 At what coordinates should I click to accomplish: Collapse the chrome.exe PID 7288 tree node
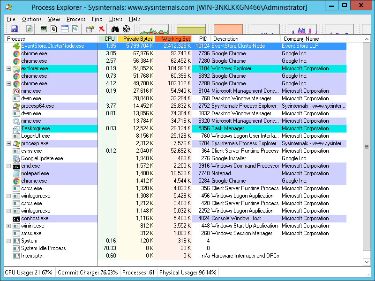(8, 84)
